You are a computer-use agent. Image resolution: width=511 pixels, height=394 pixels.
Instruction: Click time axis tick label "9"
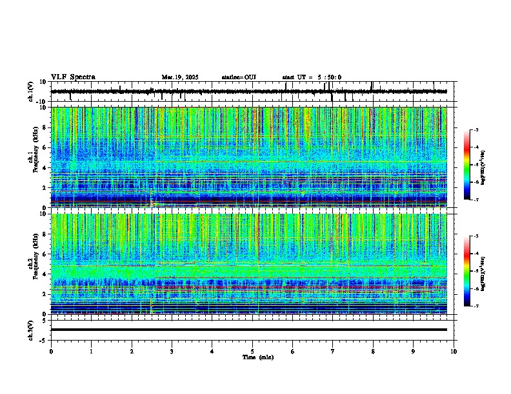pyautogui.click(x=413, y=352)
